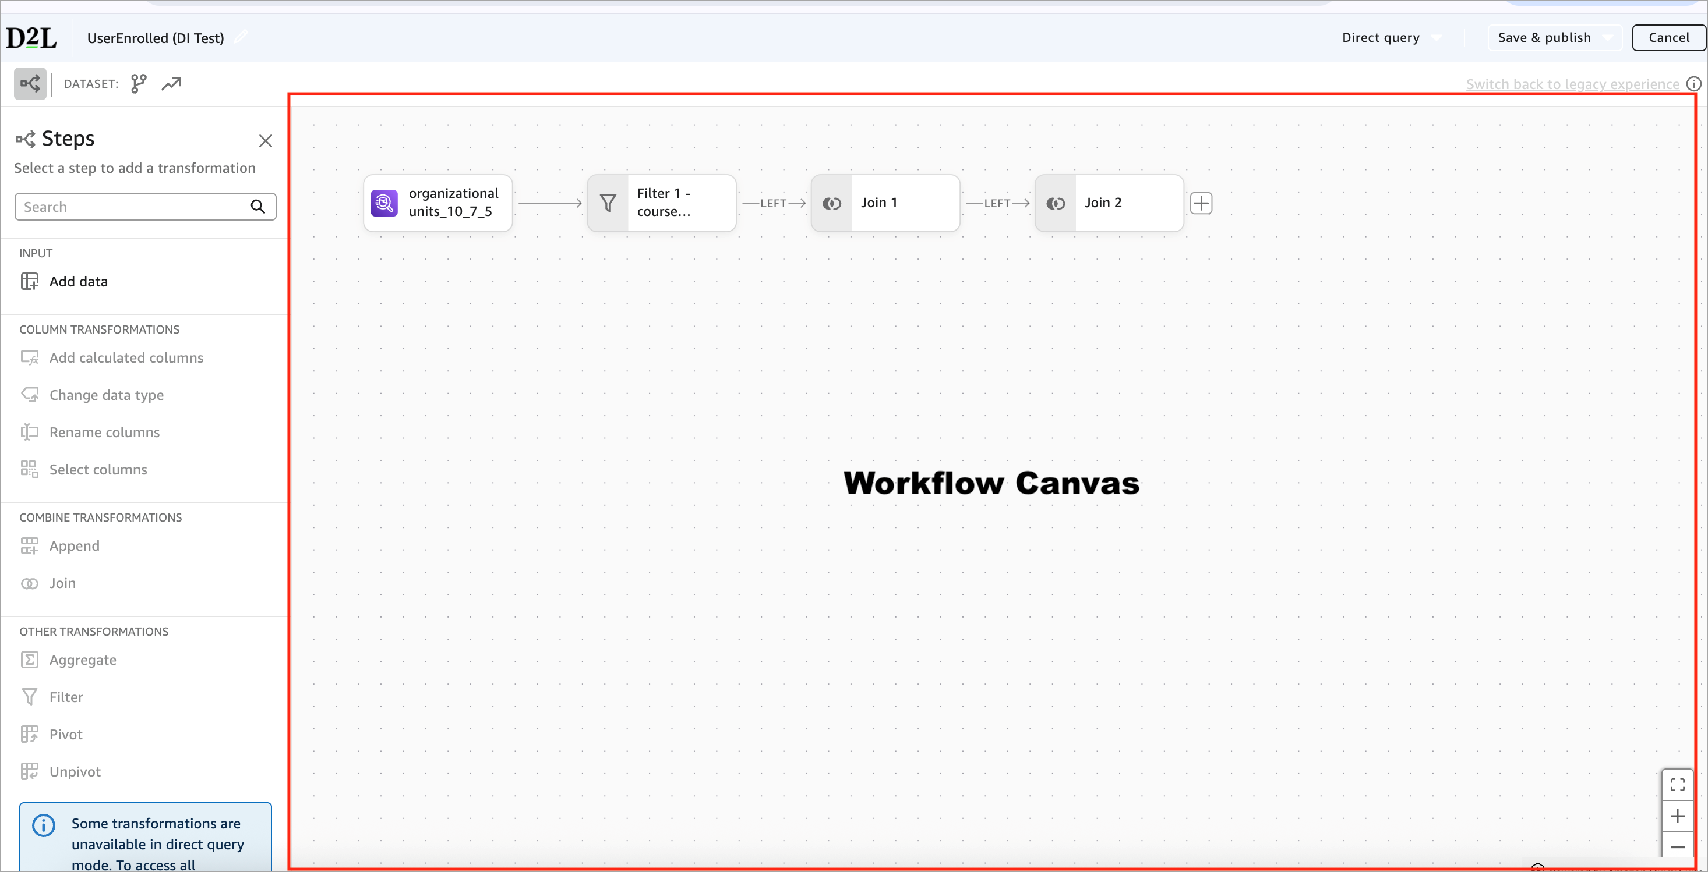Open Add calculated columns transformation

[126, 357]
